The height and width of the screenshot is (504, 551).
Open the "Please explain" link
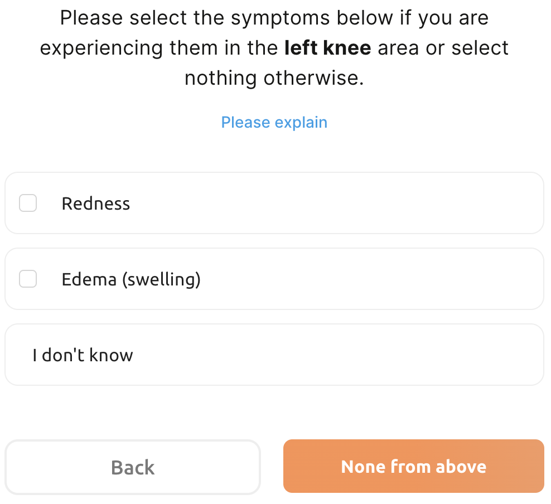[x=274, y=122]
